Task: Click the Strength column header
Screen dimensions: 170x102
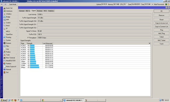Action: point(34,43)
